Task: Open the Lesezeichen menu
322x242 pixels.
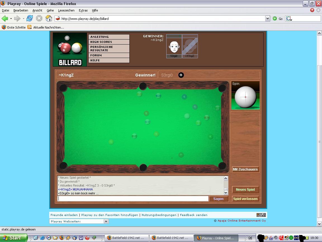Action: (x=66, y=10)
